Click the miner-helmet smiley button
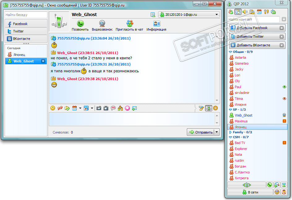Viewport: 292px width, 200px height. coord(277,192)
